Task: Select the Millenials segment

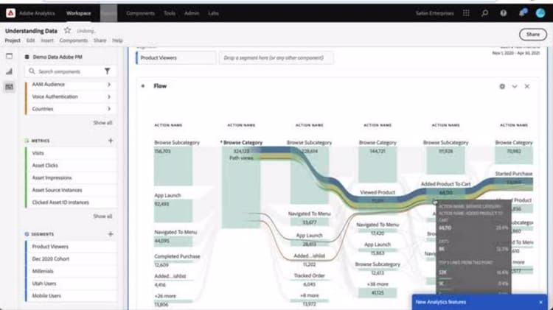Action: pos(72,271)
